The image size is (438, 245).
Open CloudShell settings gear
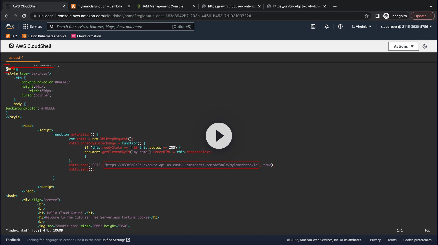pyautogui.click(x=425, y=46)
